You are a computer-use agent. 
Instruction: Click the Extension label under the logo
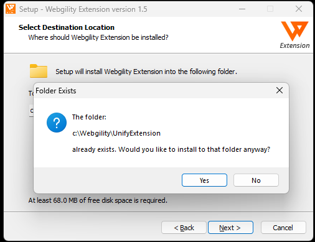click(x=294, y=45)
